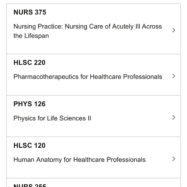Click blank space right of NURS 375 code

point(107,12)
